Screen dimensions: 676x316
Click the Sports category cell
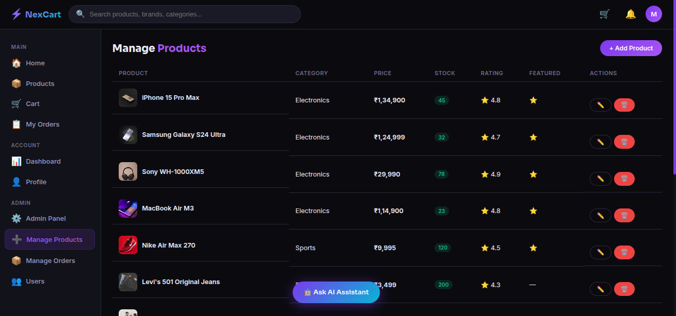[x=305, y=248]
